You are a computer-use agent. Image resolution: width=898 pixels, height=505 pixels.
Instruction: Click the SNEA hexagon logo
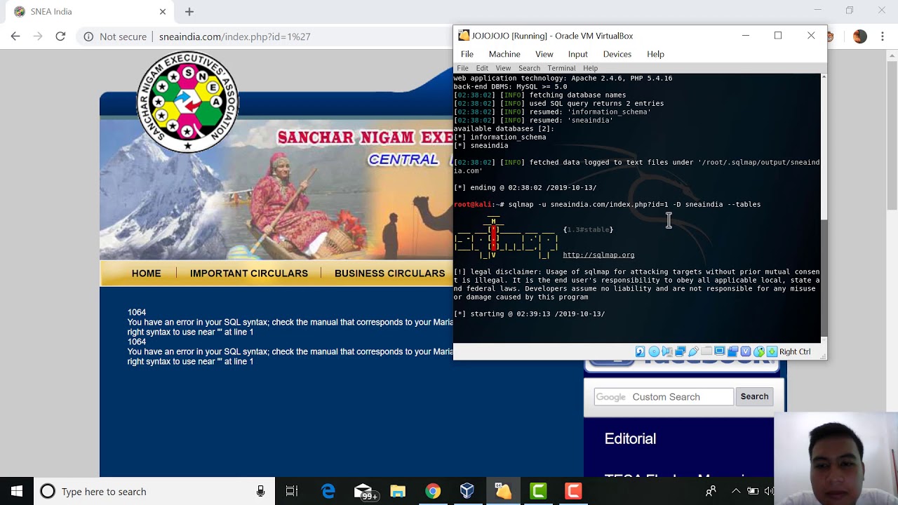pyautogui.click(x=187, y=102)
